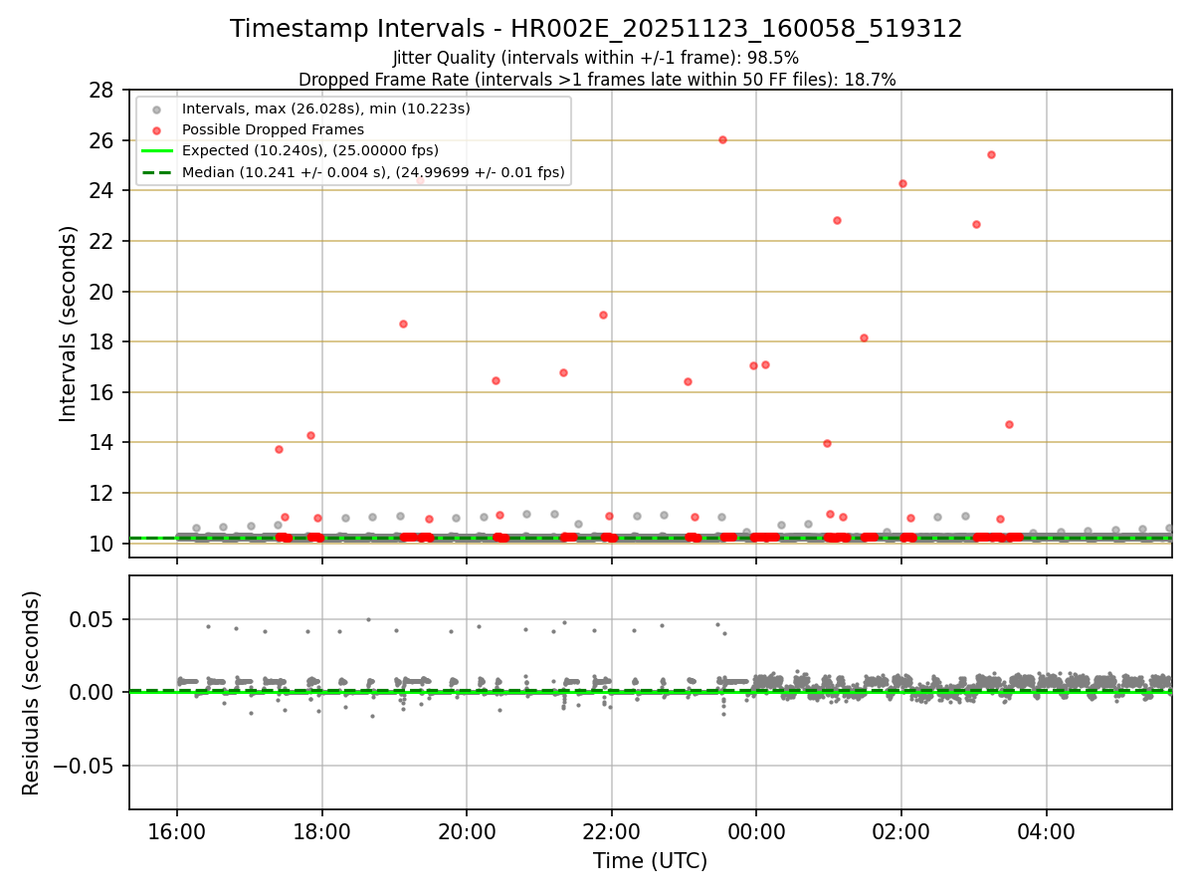1194x896 pixels.
Task: Select legend entry Intervals, max (26.028s), min (10.223s)
Action: tap(326, 108)
